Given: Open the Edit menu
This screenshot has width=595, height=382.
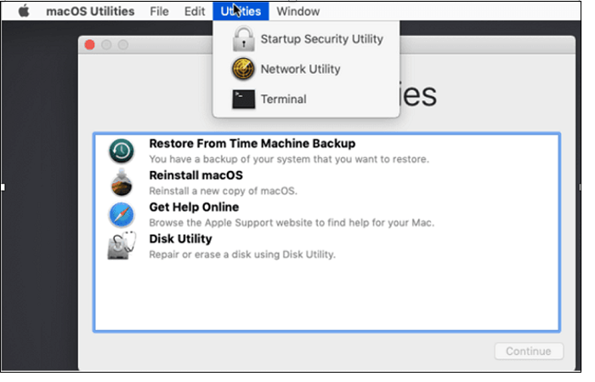Looking at the screenshot, I should [x=195, y=11].
